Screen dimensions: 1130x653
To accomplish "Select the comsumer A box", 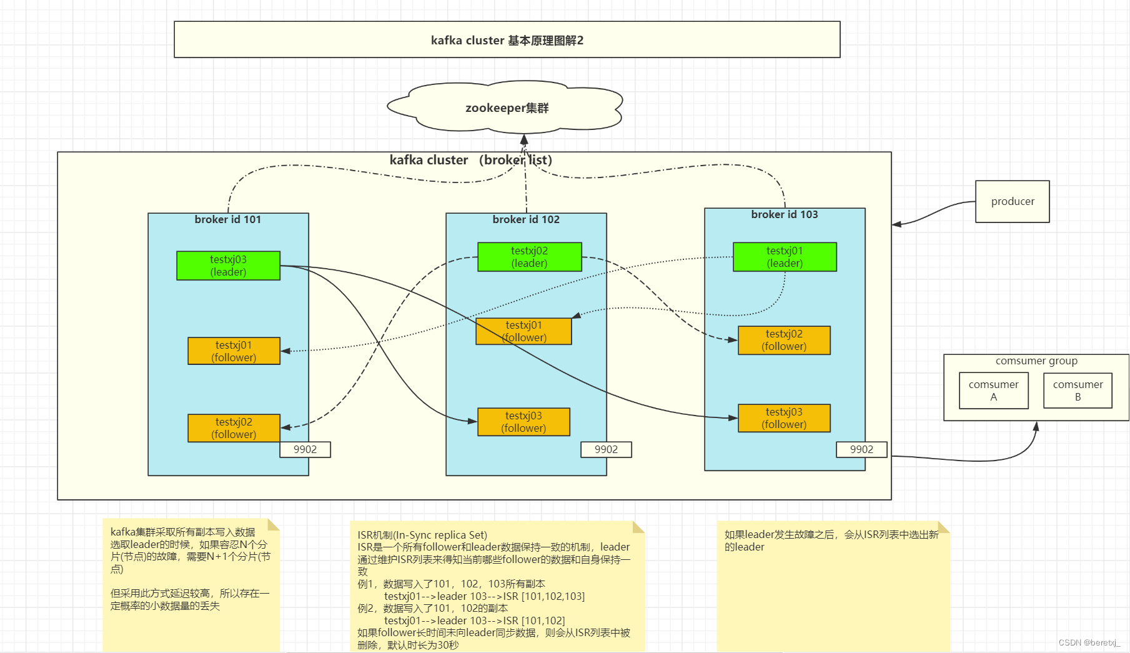I will click(993, 391).
